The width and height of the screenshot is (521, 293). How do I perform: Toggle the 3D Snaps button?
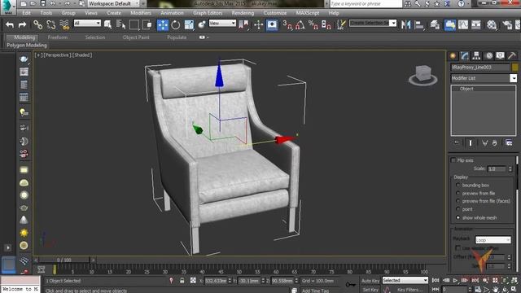pos(287,25)
